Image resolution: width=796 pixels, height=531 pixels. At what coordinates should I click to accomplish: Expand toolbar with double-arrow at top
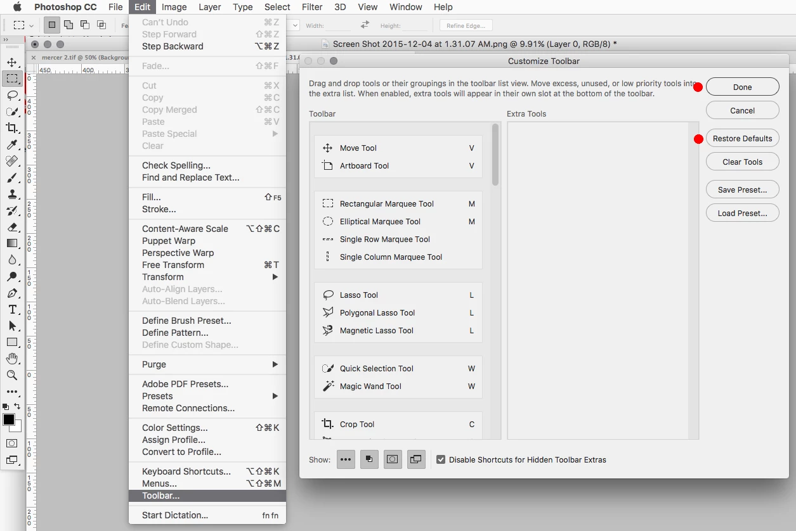point(6,39)
